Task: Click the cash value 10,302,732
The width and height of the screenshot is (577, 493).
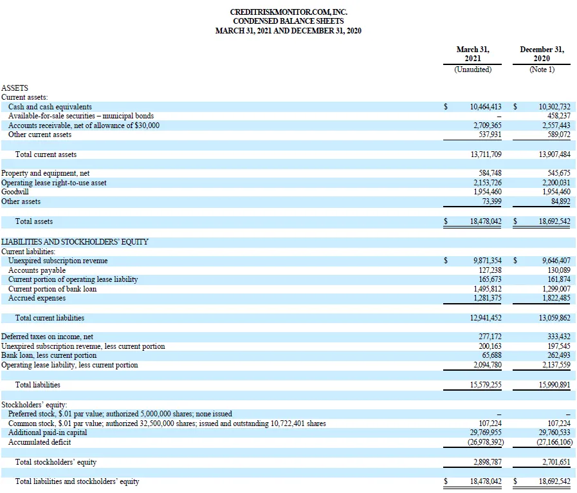Action: click(554, 107)
